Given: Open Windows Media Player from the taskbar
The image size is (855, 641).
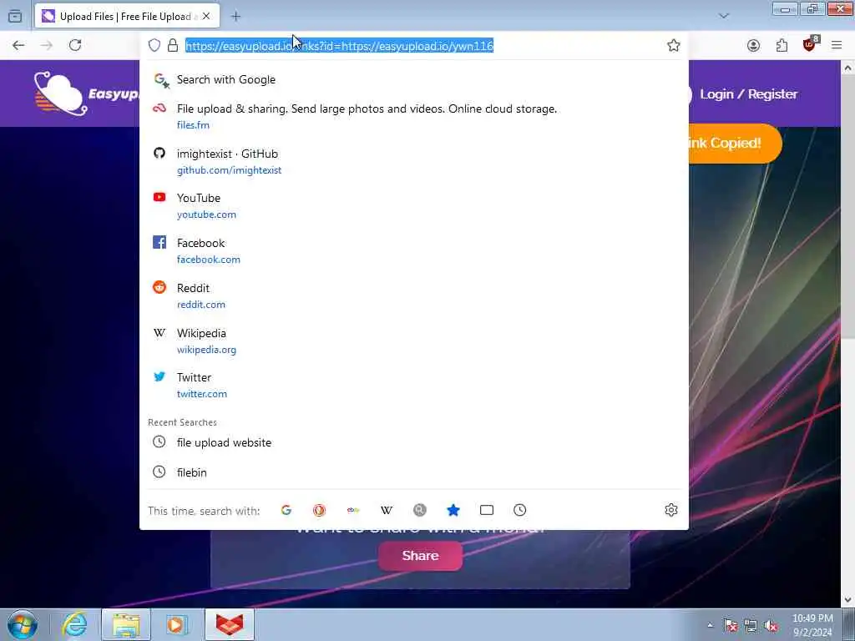Looking at the screenshot, I should (176, 624).
